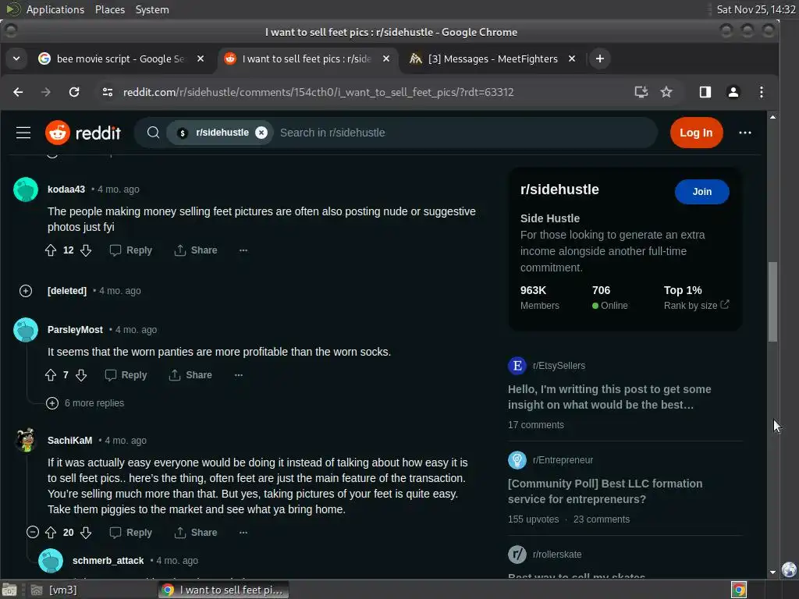
Task: Open the EtsySellers post about insight
Action: click(x=609, y=397)
